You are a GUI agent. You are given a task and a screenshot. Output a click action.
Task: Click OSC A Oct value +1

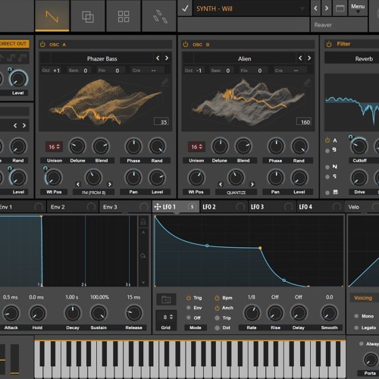point(56,70)
